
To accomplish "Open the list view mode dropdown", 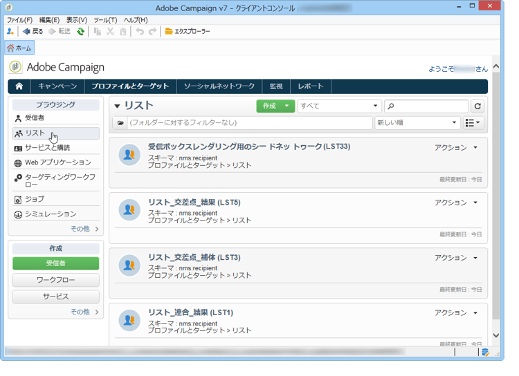I will (473, 123).
